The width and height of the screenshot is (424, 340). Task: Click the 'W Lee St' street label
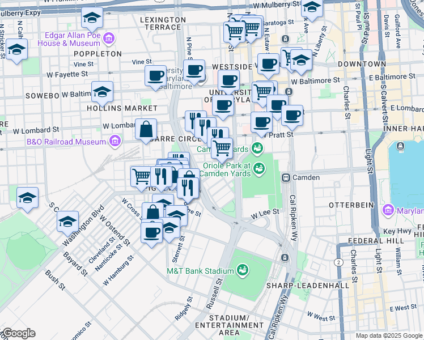(x=265, y=214)
